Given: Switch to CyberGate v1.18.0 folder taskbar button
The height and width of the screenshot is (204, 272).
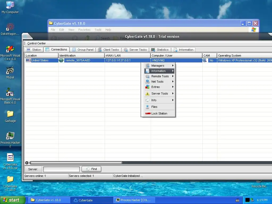Looking at the screenshot, I should click(x=49, y=200).
